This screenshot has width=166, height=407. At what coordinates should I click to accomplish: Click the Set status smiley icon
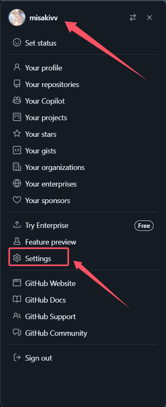tap(17, 42)
